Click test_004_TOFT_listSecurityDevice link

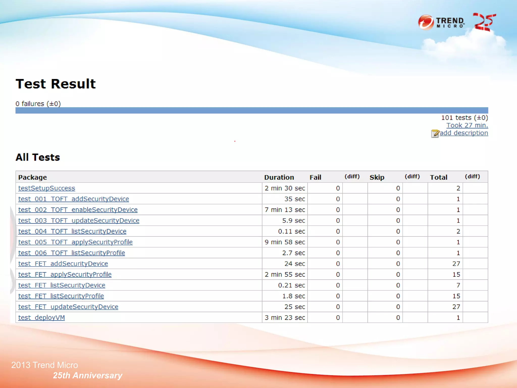(72, 231)
